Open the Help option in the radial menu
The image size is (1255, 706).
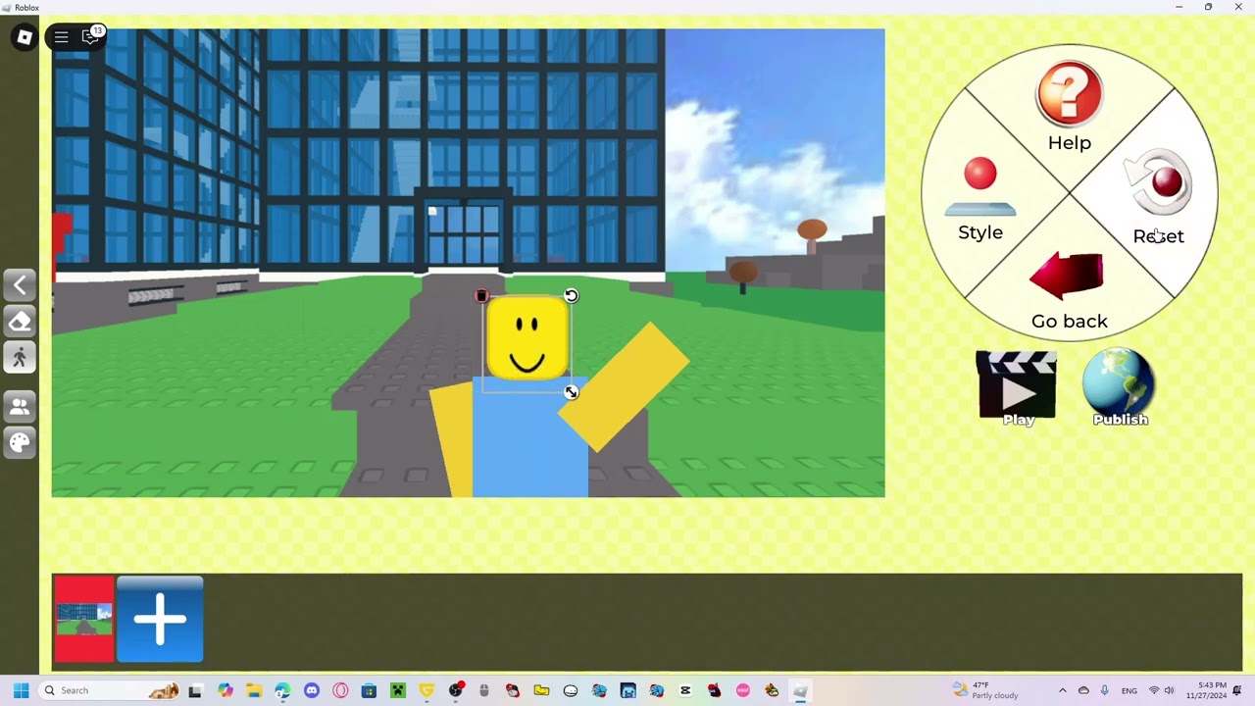tap(1069, 108)
